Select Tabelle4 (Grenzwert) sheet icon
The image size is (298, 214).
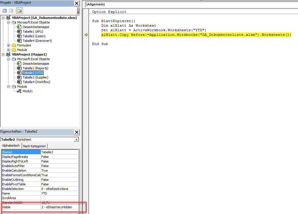click(x=19, y=41)
